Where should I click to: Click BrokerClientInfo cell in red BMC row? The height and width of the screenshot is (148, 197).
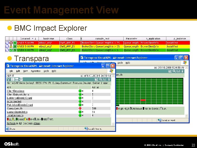(153, 43)
